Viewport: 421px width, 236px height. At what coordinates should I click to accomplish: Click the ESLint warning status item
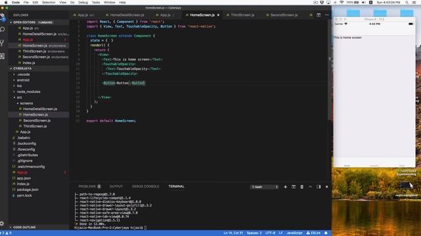click(313, 233)
